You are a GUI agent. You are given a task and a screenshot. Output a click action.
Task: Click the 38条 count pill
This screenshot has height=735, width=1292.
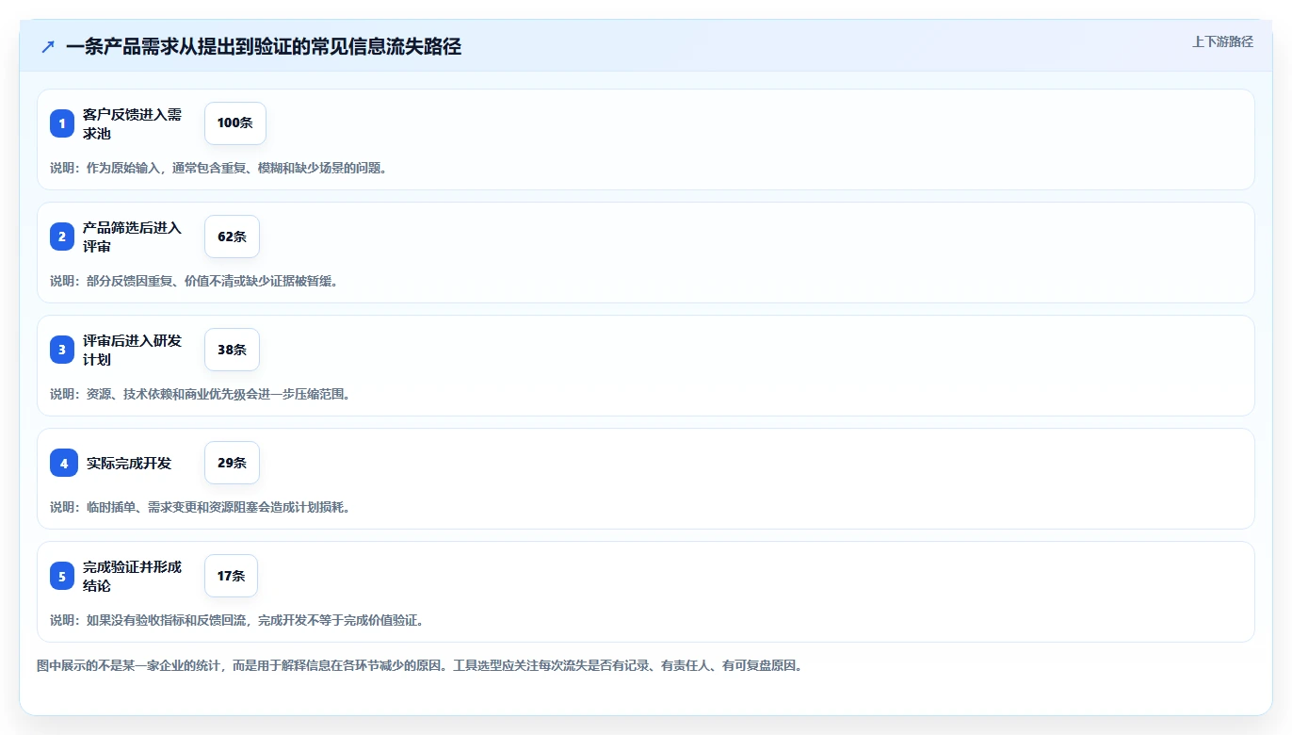pyautogui.click(x=232, y=350)
